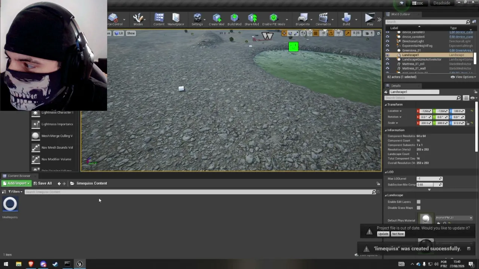479x269 pixels.
Task: Open the Blueprints dropdown arrow
Action: point(311,19)
